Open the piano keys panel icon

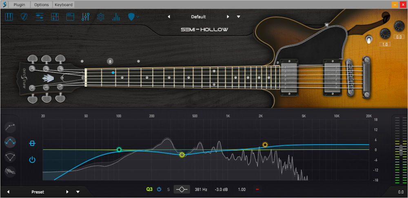[9, 17]
